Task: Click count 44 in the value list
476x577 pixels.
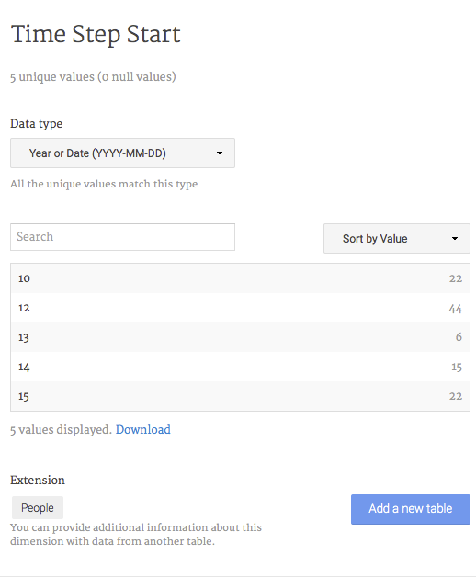Action: point(456,309)
